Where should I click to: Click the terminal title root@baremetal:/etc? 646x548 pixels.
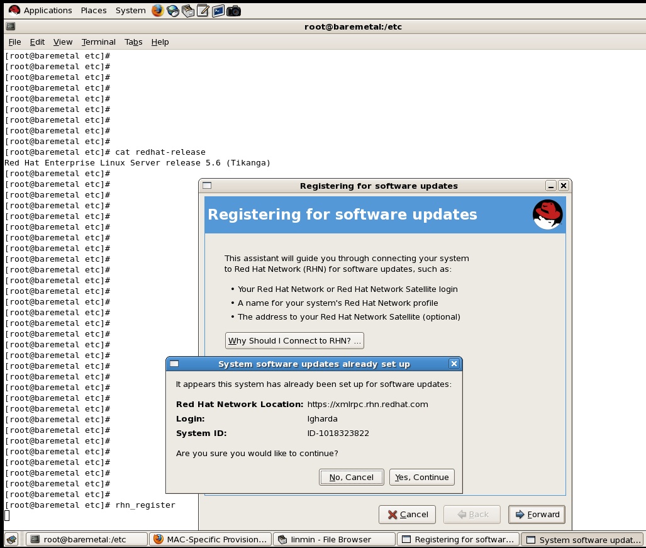(x=353, y=27)
